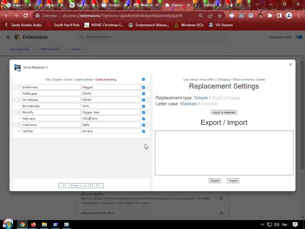
Task: Go to the next page of replacements
Action: coord(94,185)
